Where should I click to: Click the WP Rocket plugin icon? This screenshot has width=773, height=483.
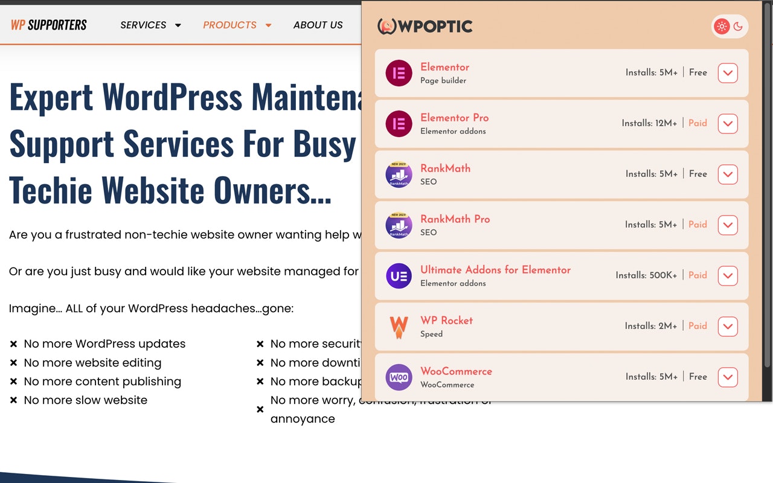point(399,327)
